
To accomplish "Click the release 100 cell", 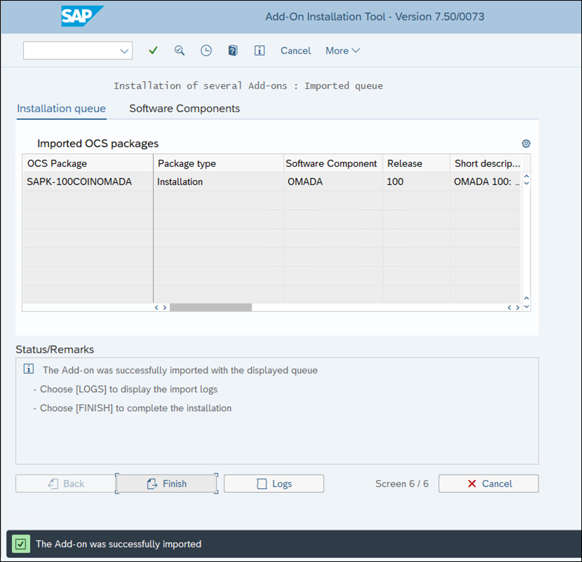I will [x=416, y=181].
